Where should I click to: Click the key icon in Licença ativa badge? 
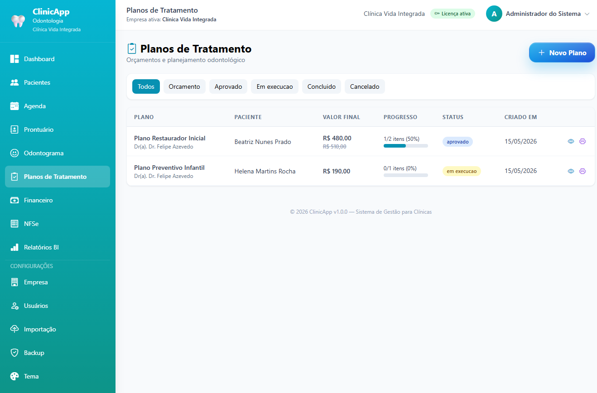click(437, 14)
